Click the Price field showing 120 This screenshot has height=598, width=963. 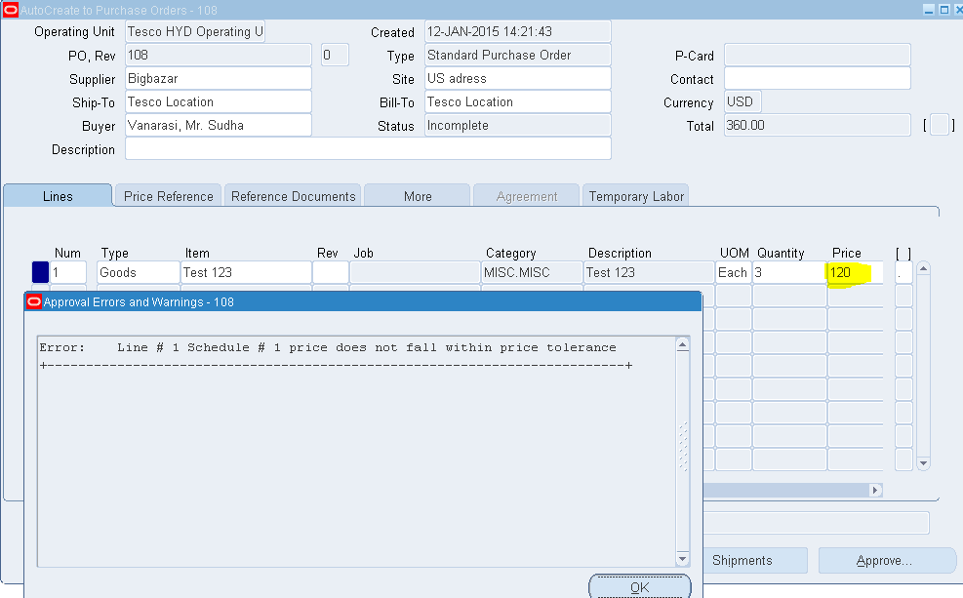[856, 272]
